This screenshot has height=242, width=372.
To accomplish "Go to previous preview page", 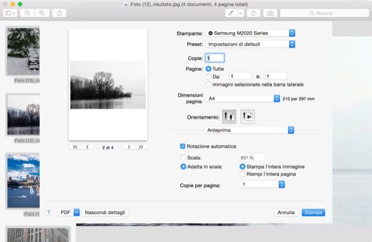I will point(87,147).
